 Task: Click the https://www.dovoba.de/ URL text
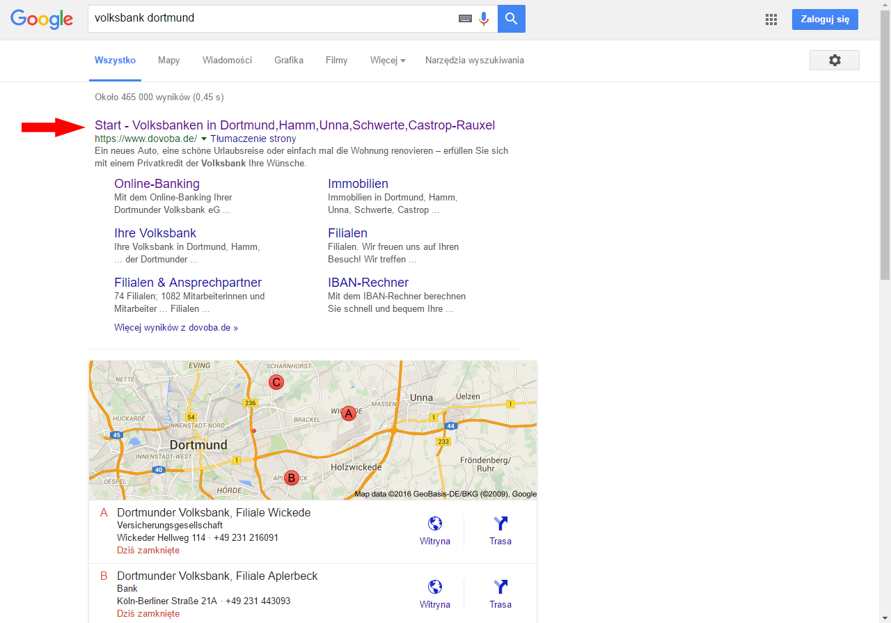(x=146, y=139)
